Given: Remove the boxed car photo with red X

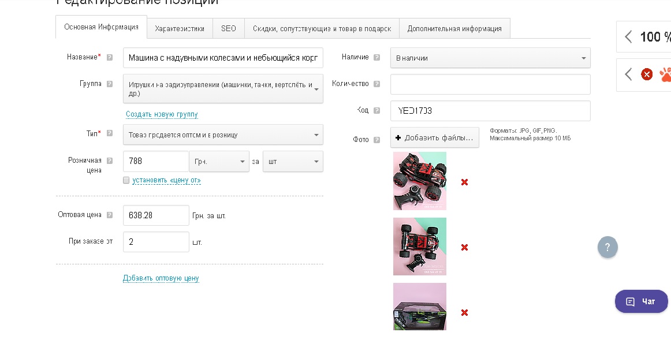Looking at the screenshot, I should (464, 312).
